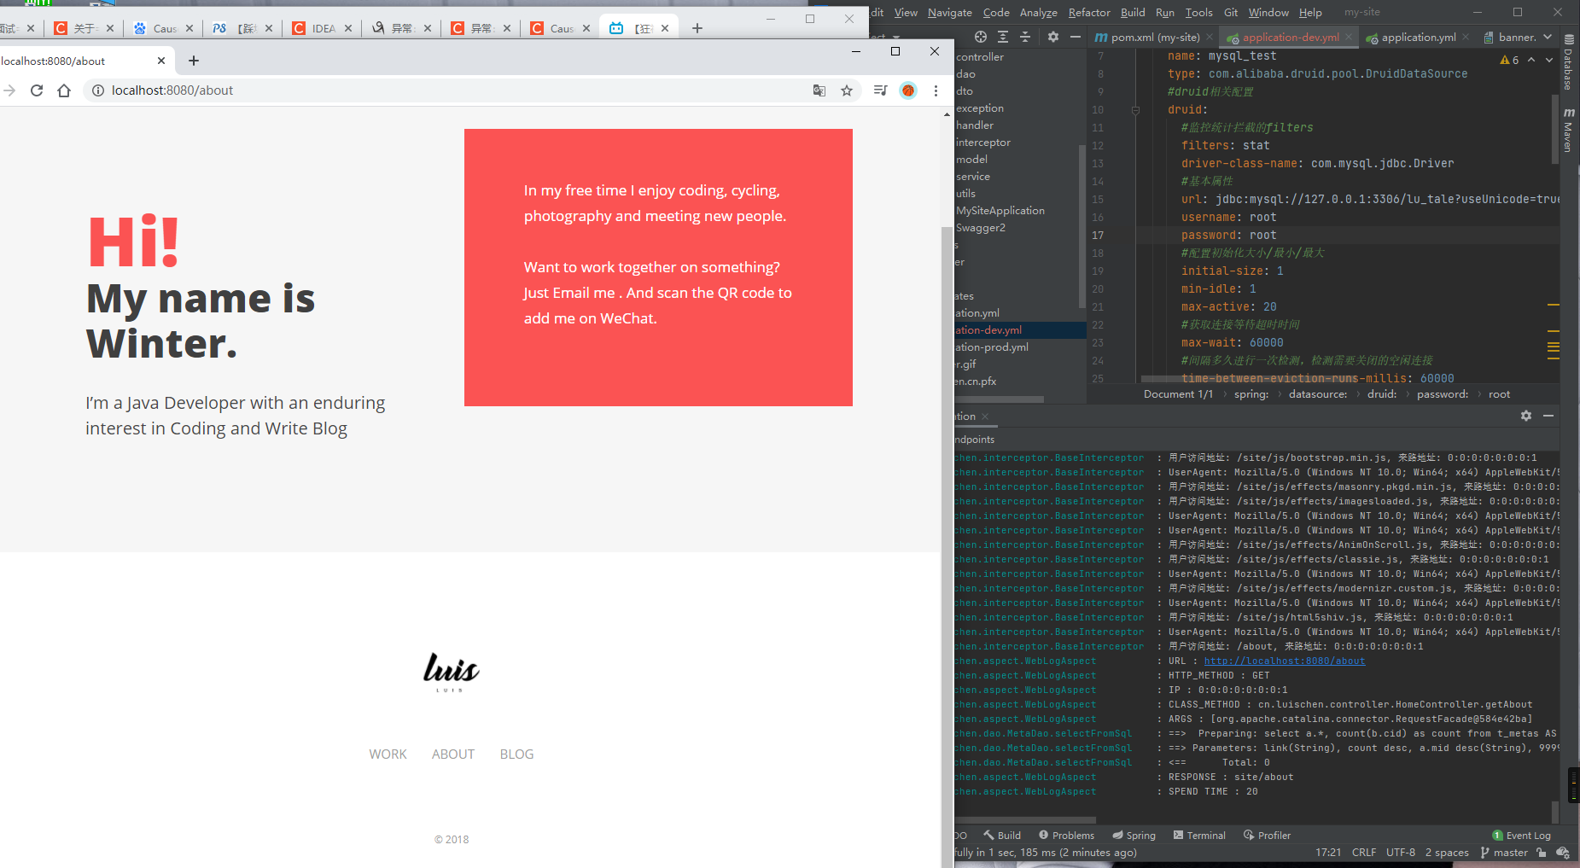Change the UTF-8 file encoding

(x=1401, y=853)
